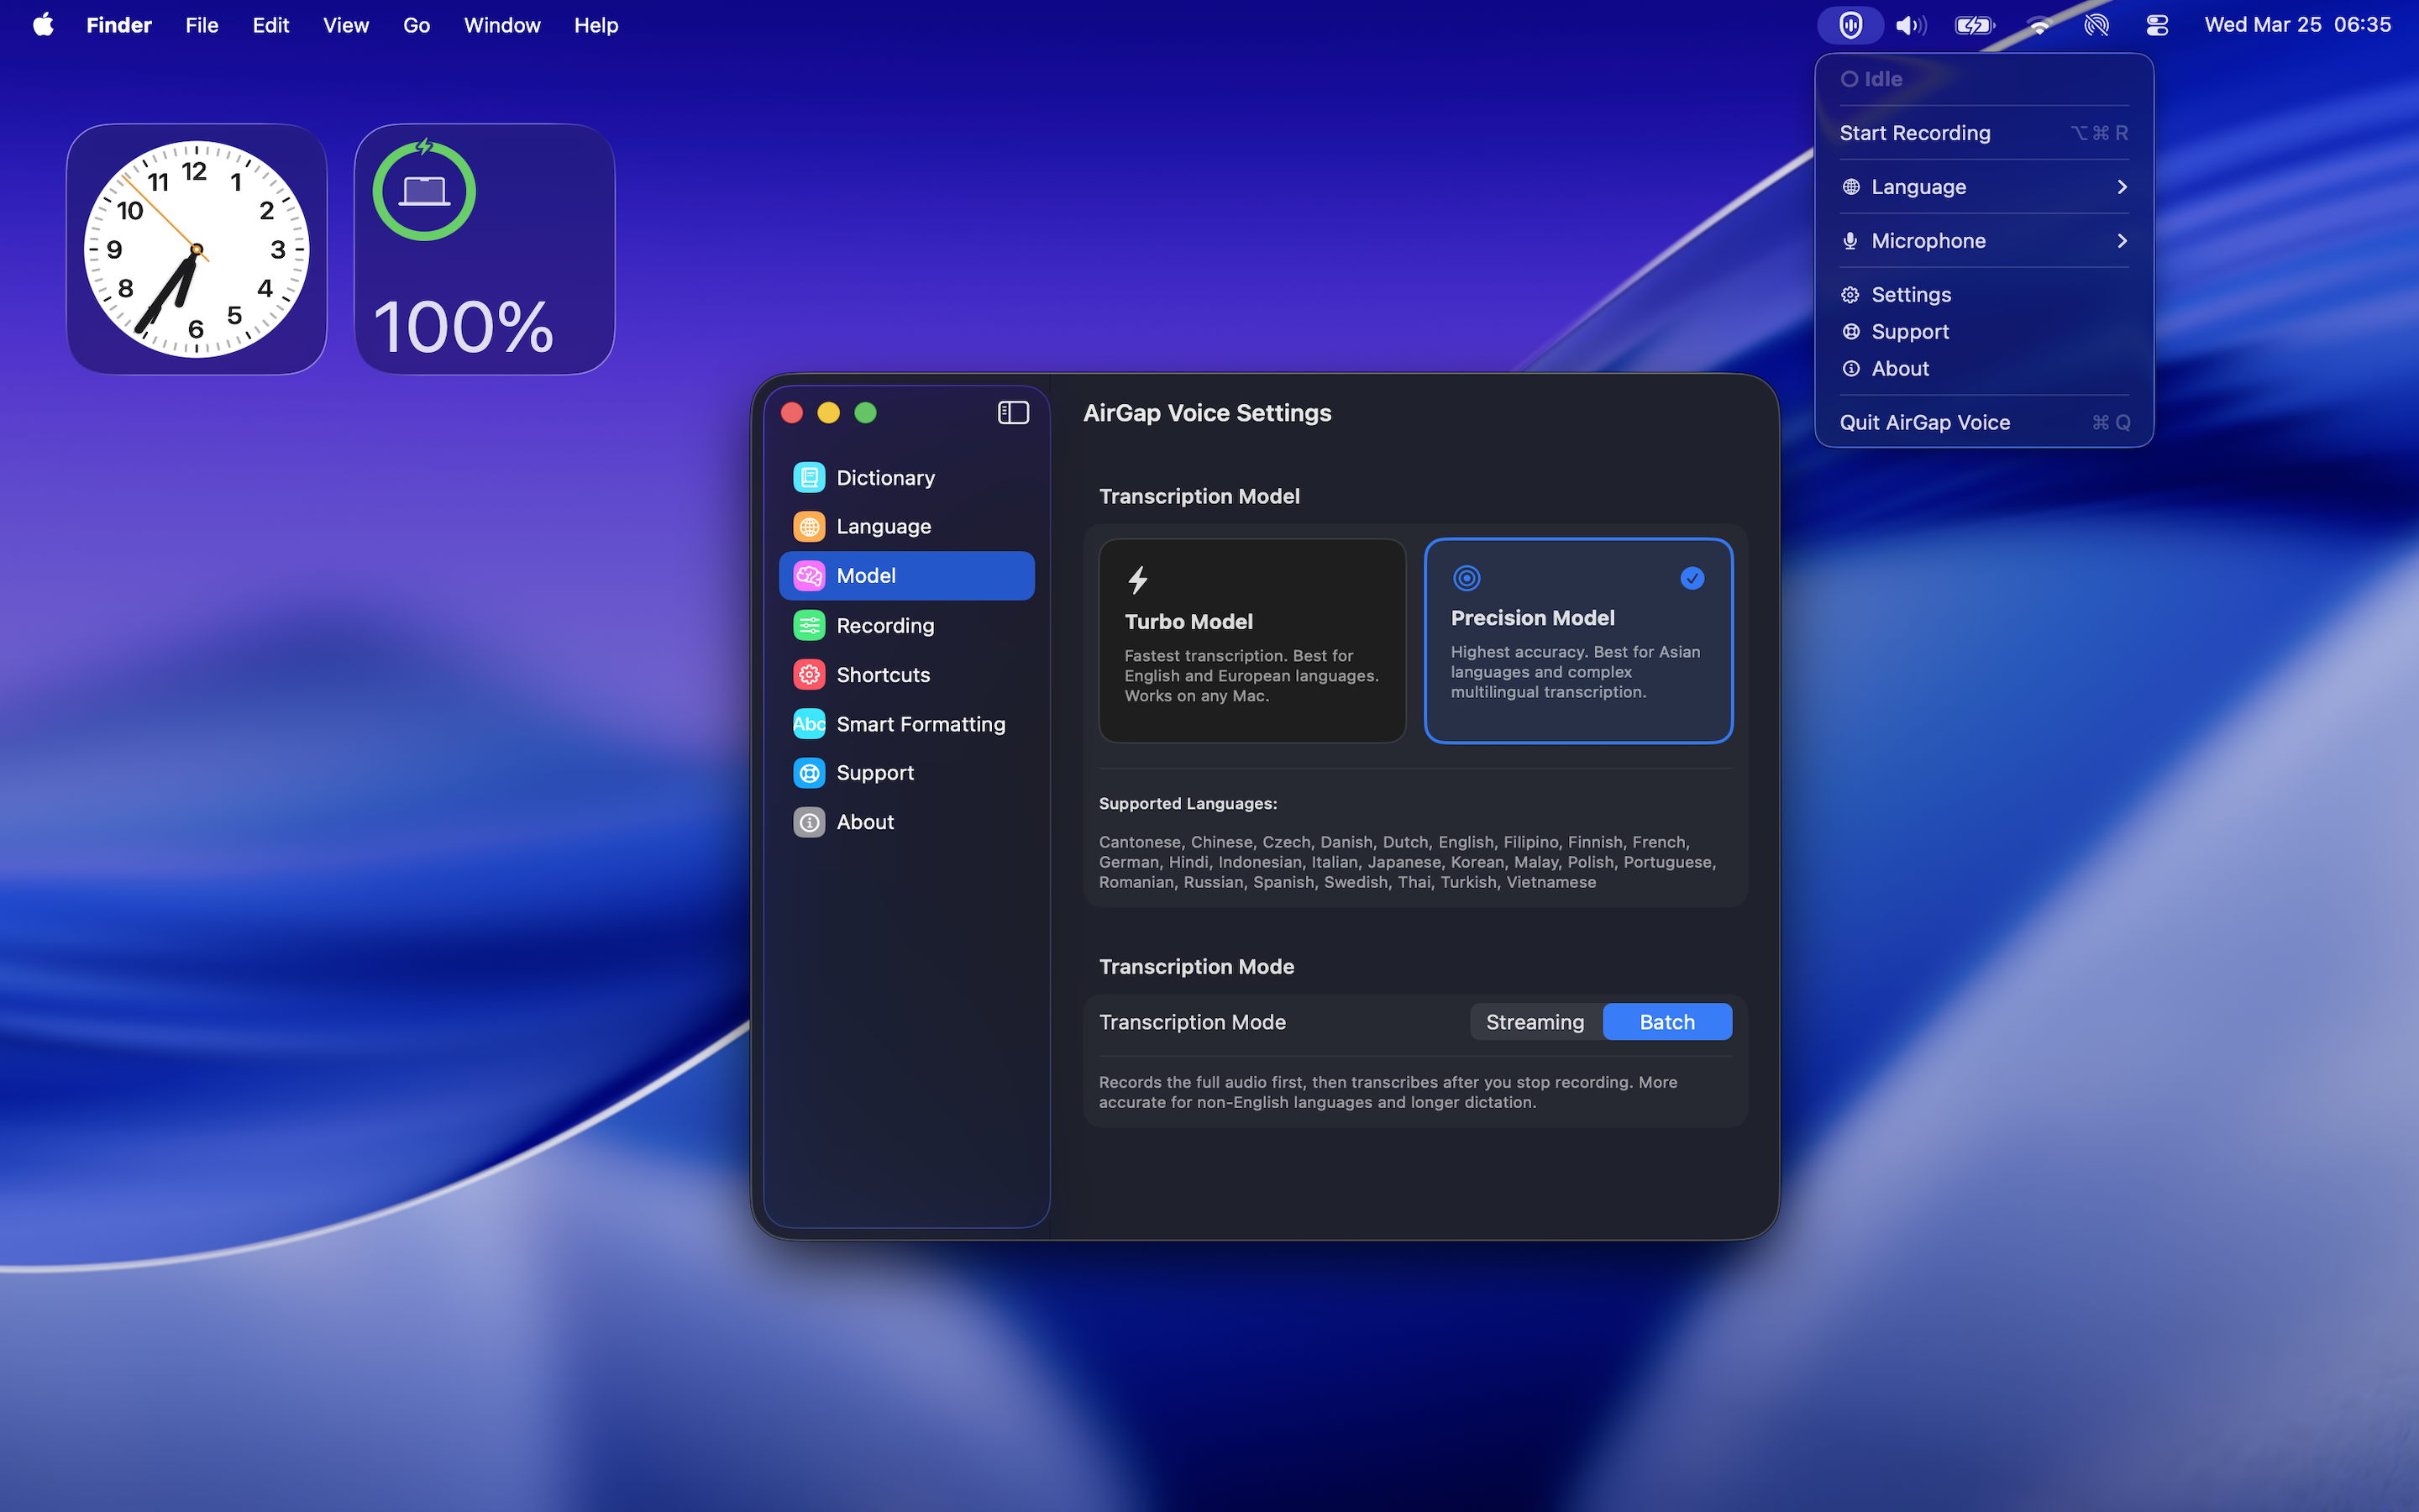The width and height of the screenshot is (2419, 1512).
Task: Click the 100% battery widget
Action: (x=485, y=249)
